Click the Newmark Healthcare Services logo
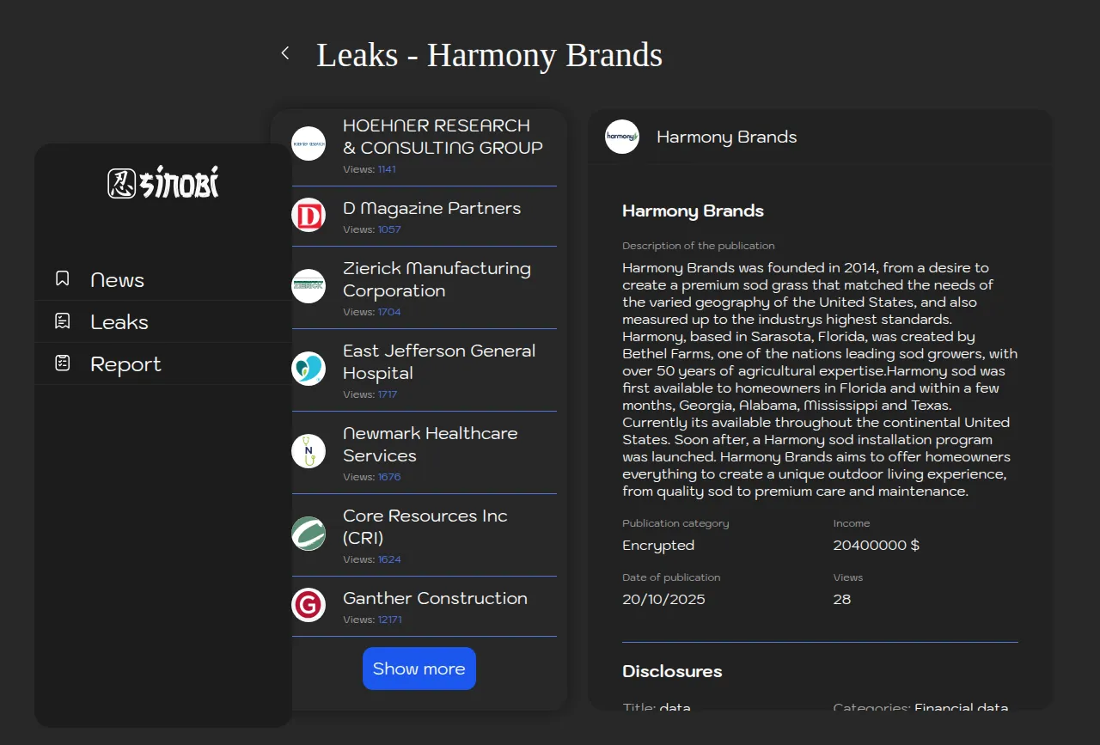Image resolution: width=1100 pixels, height=745 pixels. 309,451
